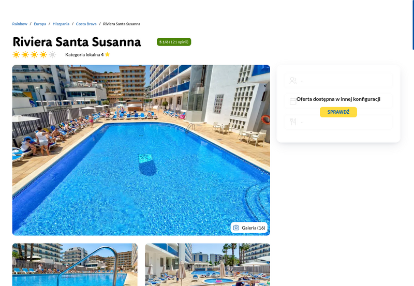This screenshot has height=286, width=414.
Task: Open the terrace with umbrellas thumbnail
Action: point(208,265)
